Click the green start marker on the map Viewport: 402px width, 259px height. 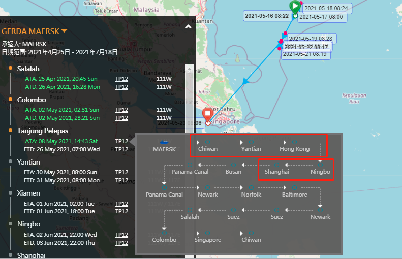[x=295, y=6]
